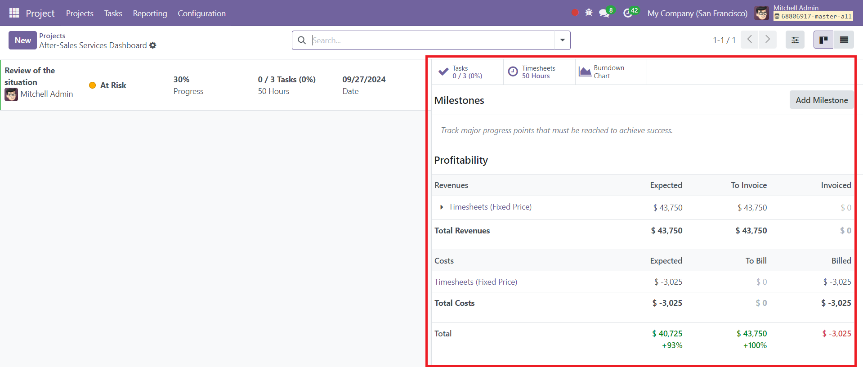863x367 pixels.
Task: Open dashboard settings gear icon
Action: (153, 45)
